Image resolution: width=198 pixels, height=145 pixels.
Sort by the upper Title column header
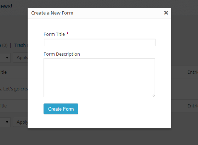click(3, 72)
